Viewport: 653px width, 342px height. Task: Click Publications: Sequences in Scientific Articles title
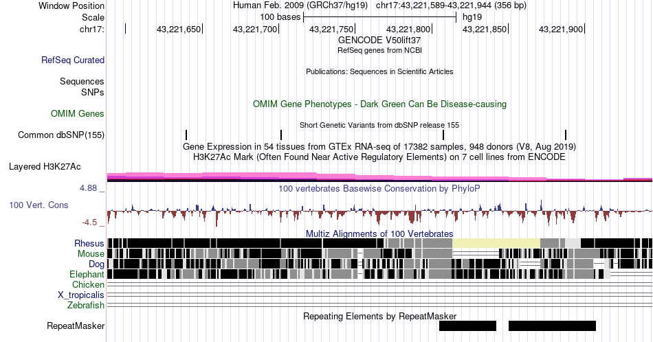click(x=379, y=71)
